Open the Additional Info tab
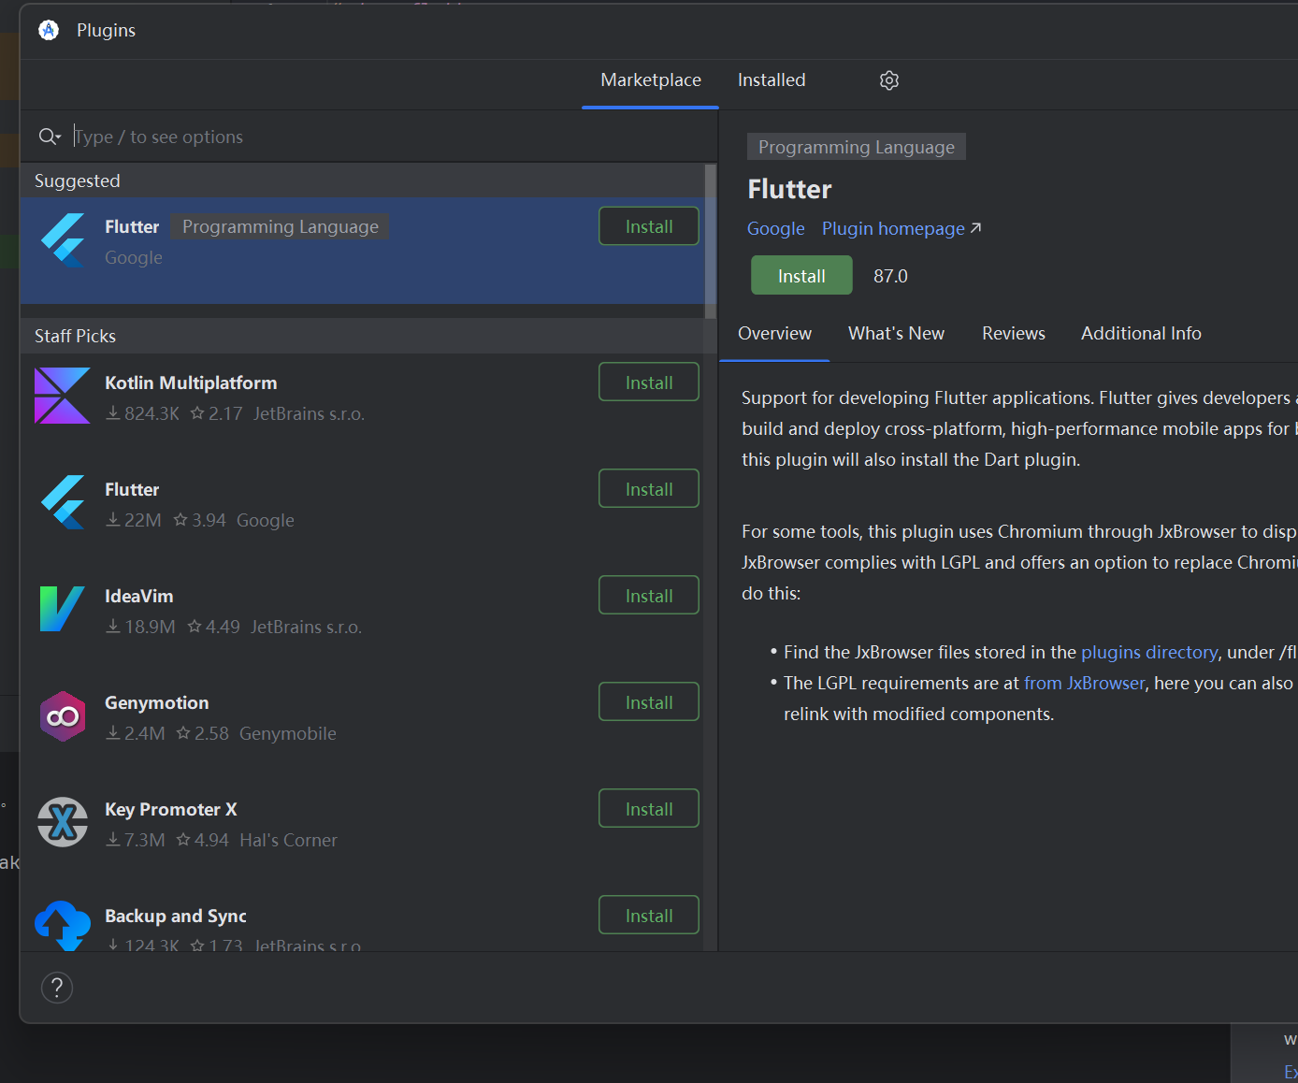The image size is (1298, 1083). pos(1140,334)
